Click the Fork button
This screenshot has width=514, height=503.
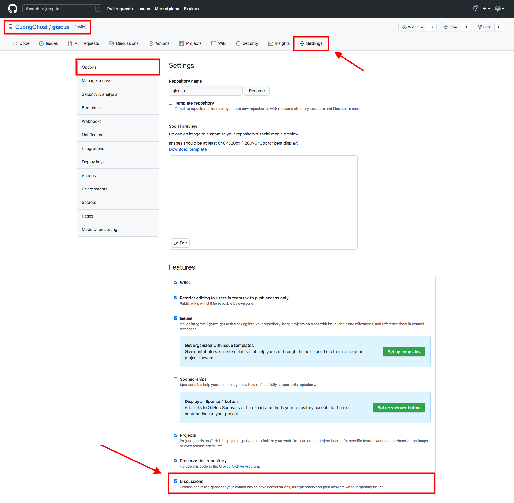pyautogui.click(x=484, y=27)
